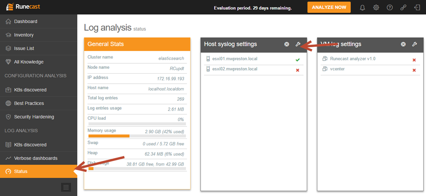Click Swap value 0 used / 5.72 GB free
Image resolution: width=426 pixels, height=196 pixels.
163,144
